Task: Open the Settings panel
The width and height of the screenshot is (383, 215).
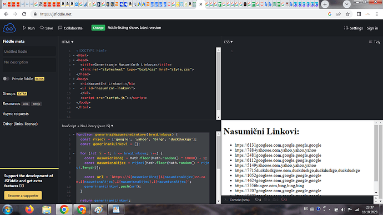Action: pos(353,28)
